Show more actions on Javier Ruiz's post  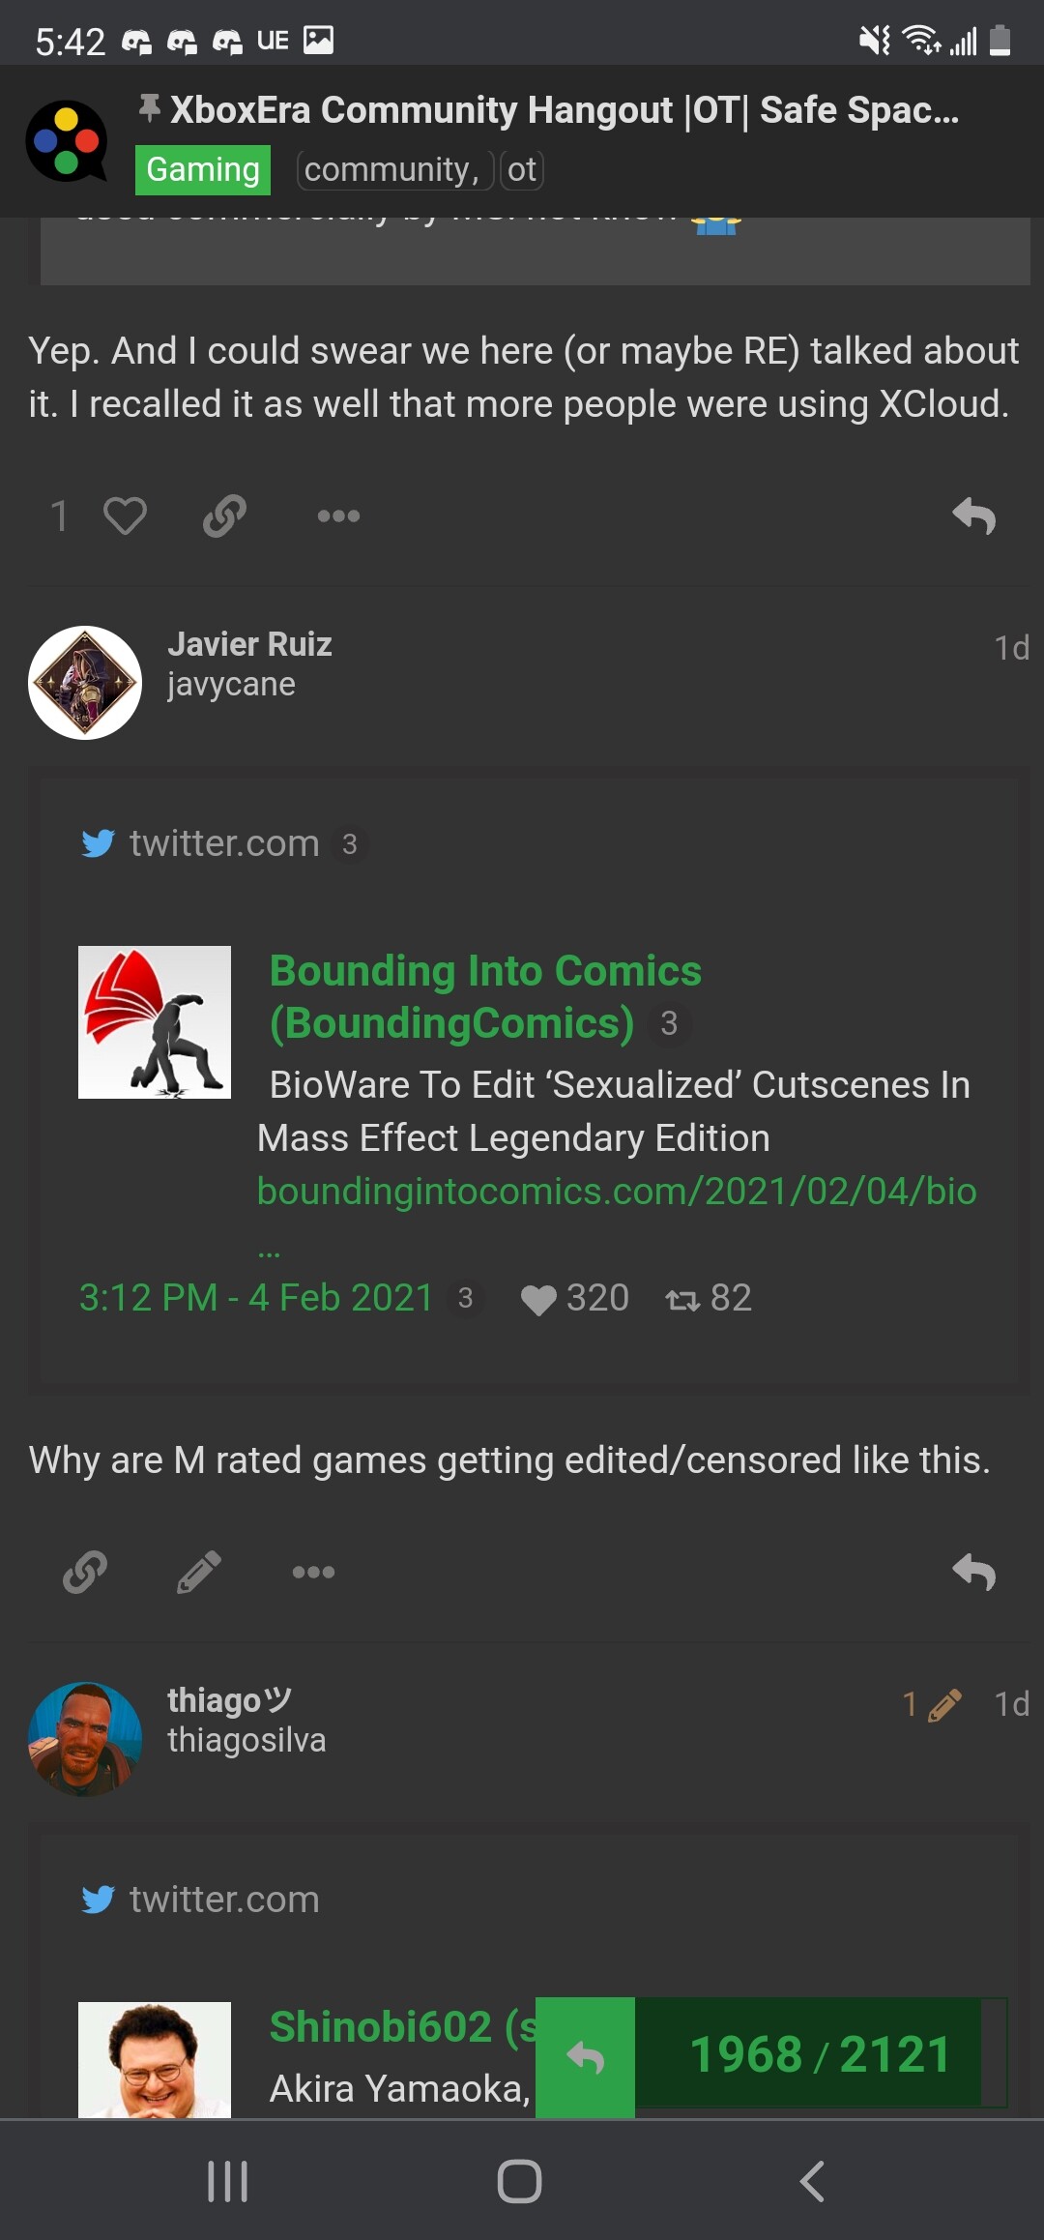click(313, 1572)
